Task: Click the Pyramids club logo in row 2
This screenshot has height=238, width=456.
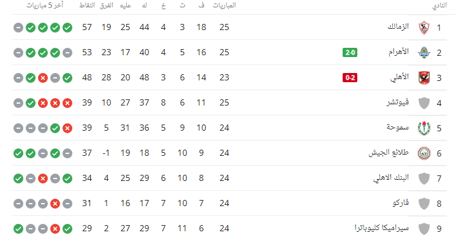Action: tap(424, 53)
